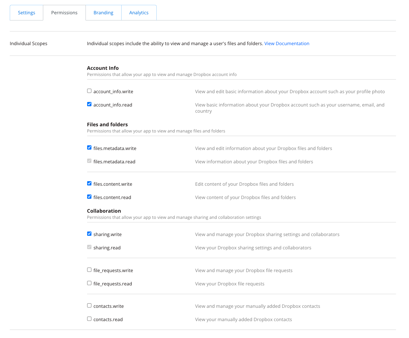Switch to the Branding tab
This screenshot has height=338, width=409.
pos(103,13)
